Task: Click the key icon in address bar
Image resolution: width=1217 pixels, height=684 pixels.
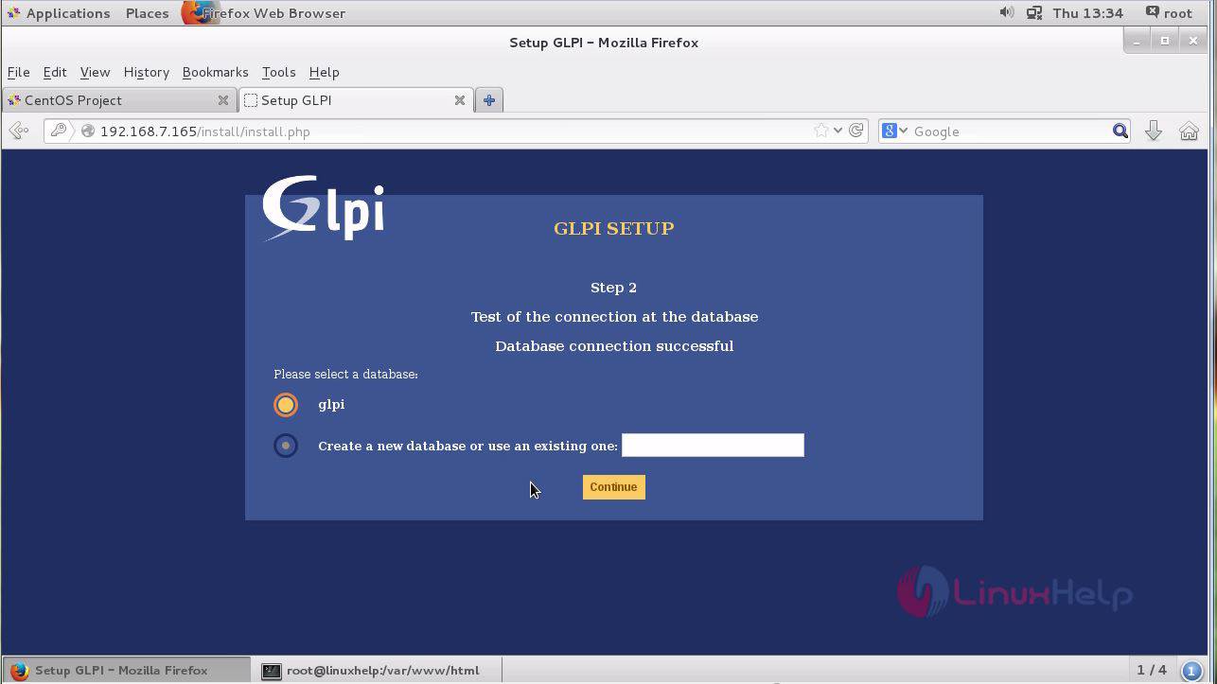Action: (x=59, y=132)
